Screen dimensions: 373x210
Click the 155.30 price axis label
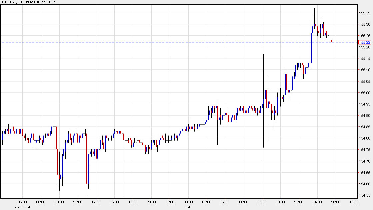coord(364,24)
